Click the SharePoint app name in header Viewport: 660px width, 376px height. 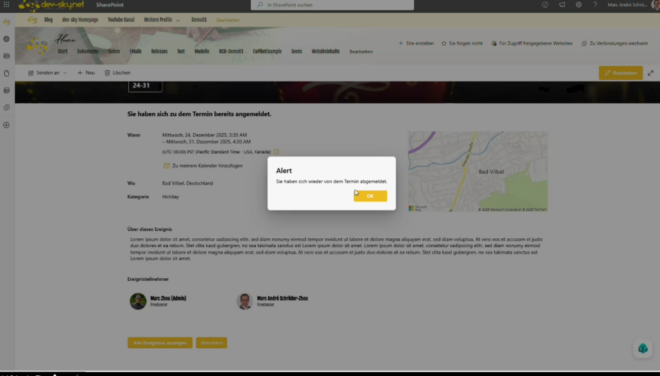click(x=110, y=5)
